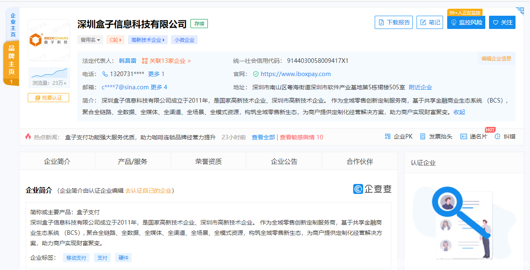This screenshot has height=270, width=530.
Task: Click the masked email c****7@sina.com
Action: pyautogui.click(x=125, y=87)
